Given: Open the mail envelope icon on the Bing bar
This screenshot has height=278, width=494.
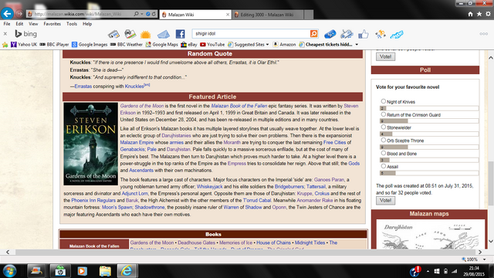Looking at the screenshot, I should (x=164, y=34).
